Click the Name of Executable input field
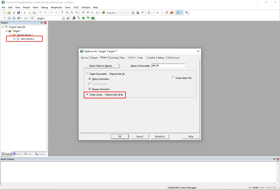 coord(168,65)
